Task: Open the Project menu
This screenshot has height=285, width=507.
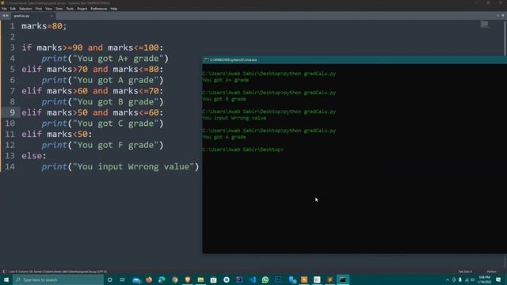Action: pos(82,9)
